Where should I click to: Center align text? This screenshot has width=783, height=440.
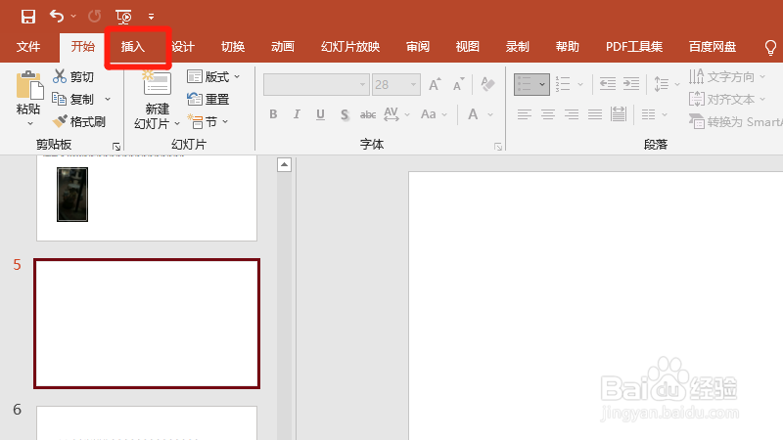[548, 114]
